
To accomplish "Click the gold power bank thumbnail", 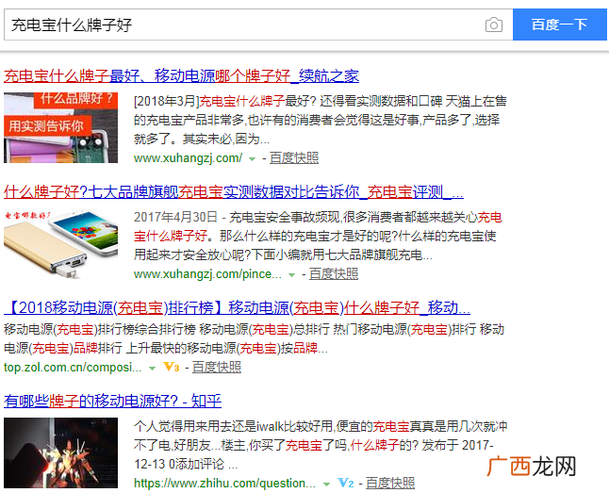I will 60,243.
